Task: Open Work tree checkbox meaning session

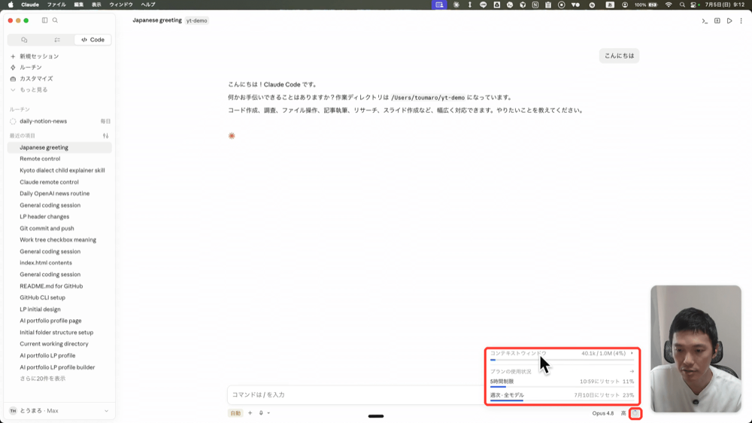Action: pos(60,239)
